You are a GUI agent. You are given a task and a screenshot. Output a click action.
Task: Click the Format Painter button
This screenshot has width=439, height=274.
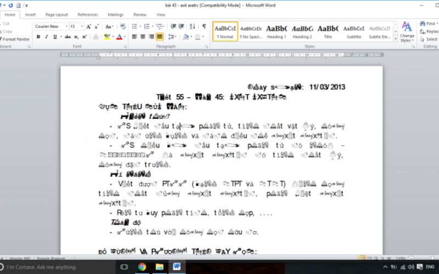(15, 39)
